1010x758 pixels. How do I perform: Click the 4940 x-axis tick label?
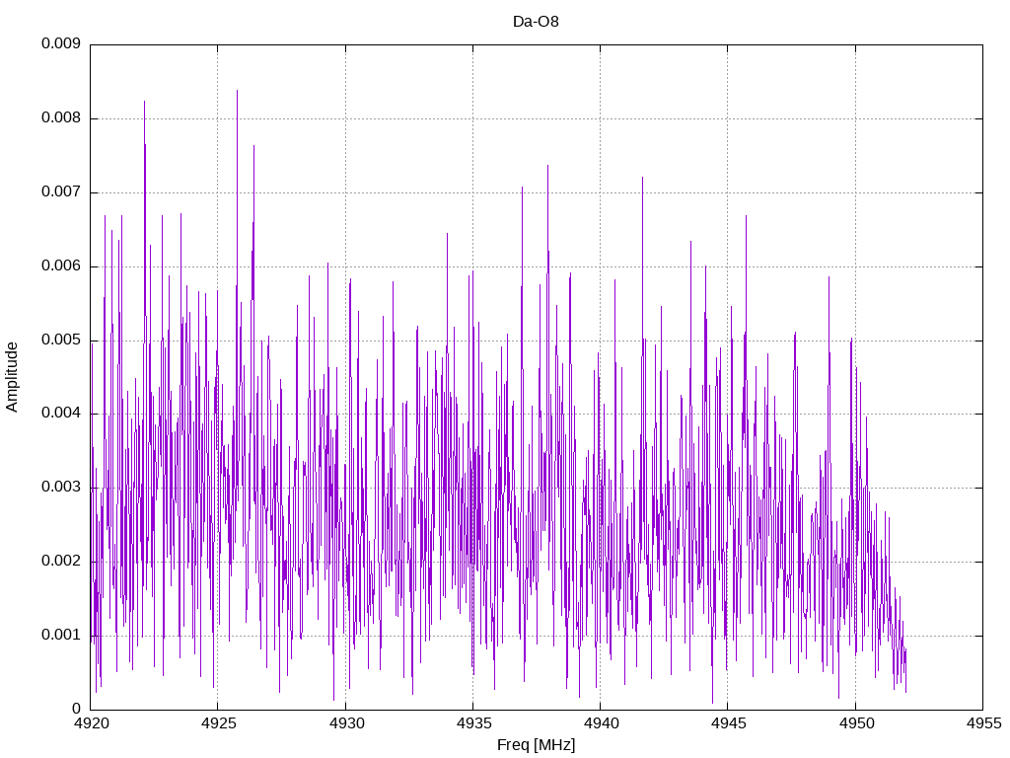601,723
